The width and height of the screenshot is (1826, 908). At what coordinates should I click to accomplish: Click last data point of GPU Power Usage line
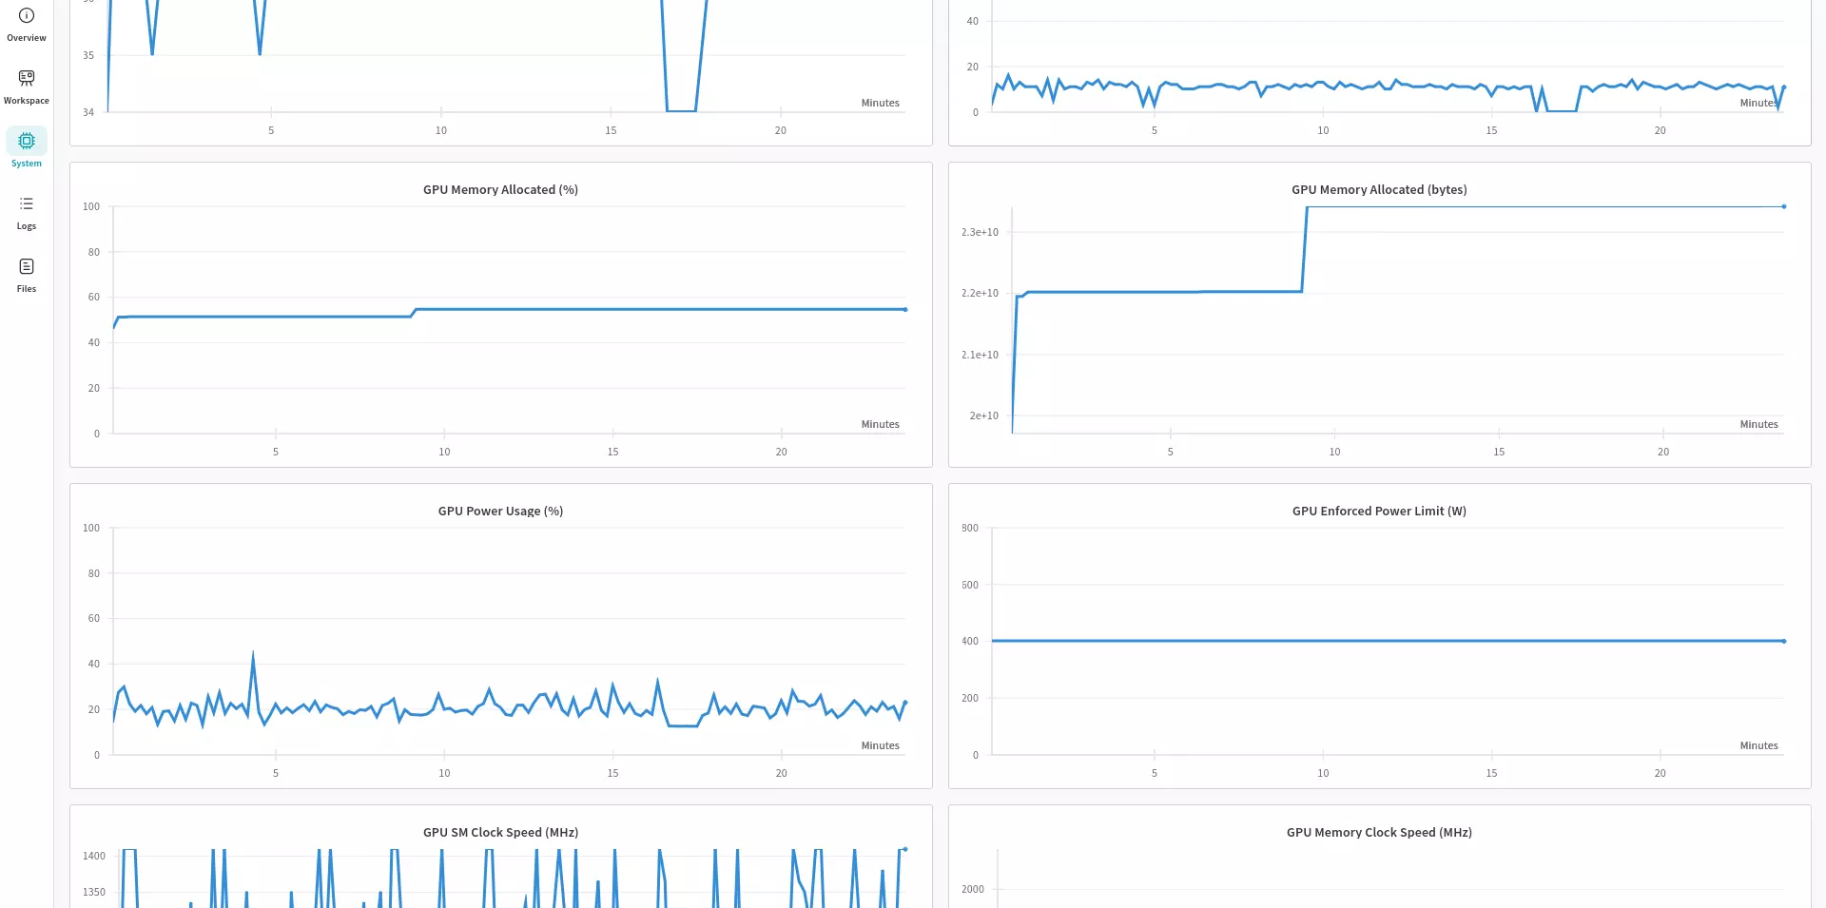(x=904, y=703)
